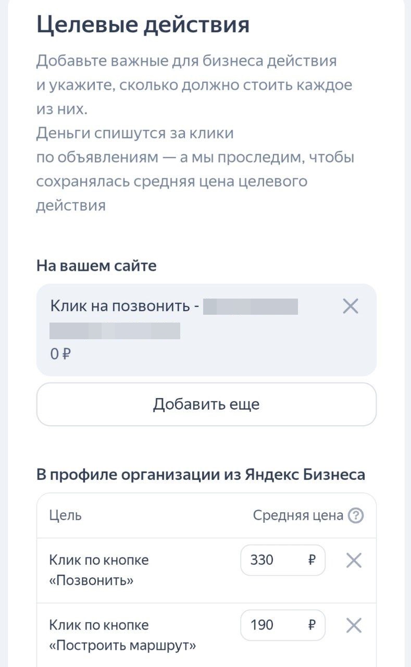Click the "В профиле организации из Яндекс Бизнеса" title

(x=201, y=475)
